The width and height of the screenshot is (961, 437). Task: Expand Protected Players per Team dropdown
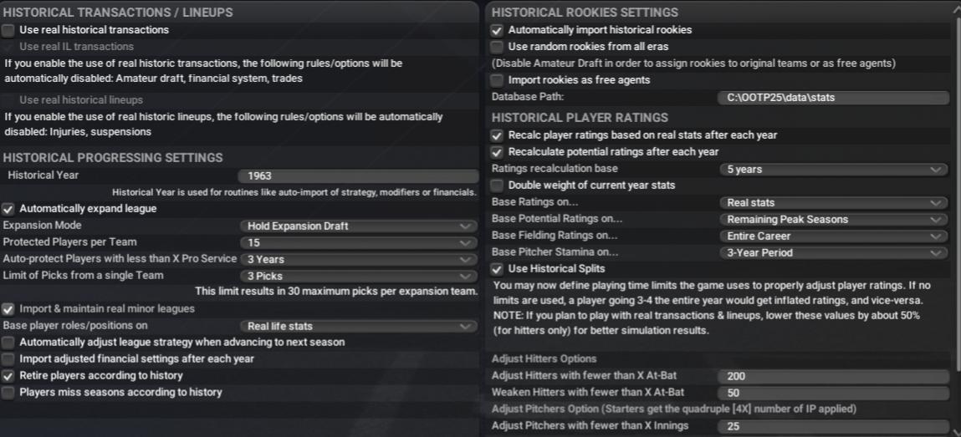[x=357, y=242]
